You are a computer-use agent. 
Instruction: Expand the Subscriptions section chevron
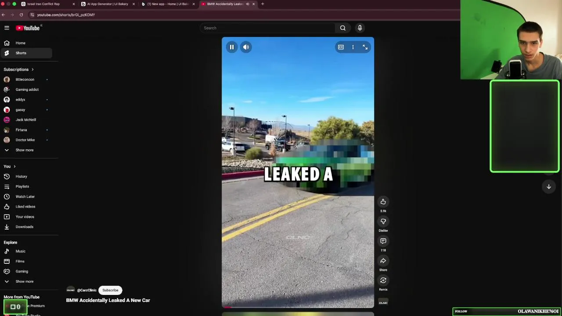click(32, 69)
